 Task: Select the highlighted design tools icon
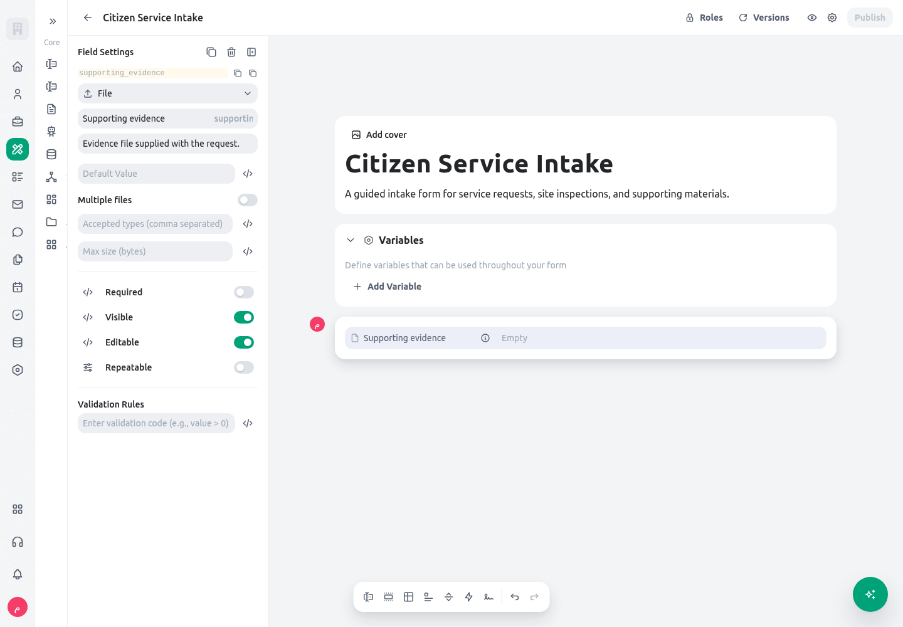point(18,149)
